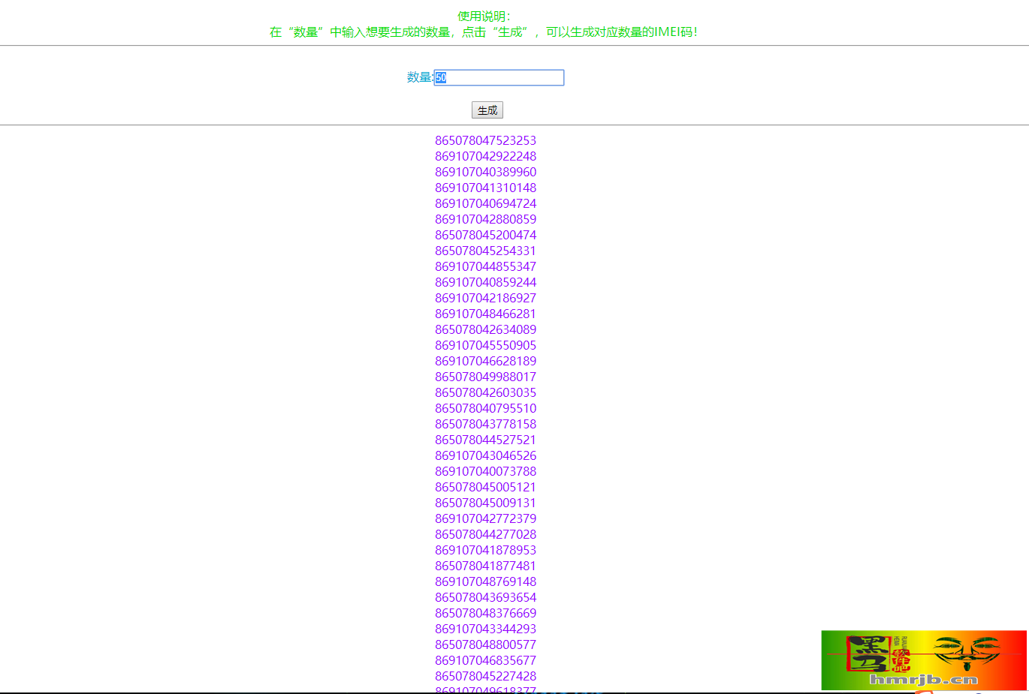Select IMEI 865078042603035
Viewport: 1029px width, 694px height.
pyautogui.click(x=486, y=392)
